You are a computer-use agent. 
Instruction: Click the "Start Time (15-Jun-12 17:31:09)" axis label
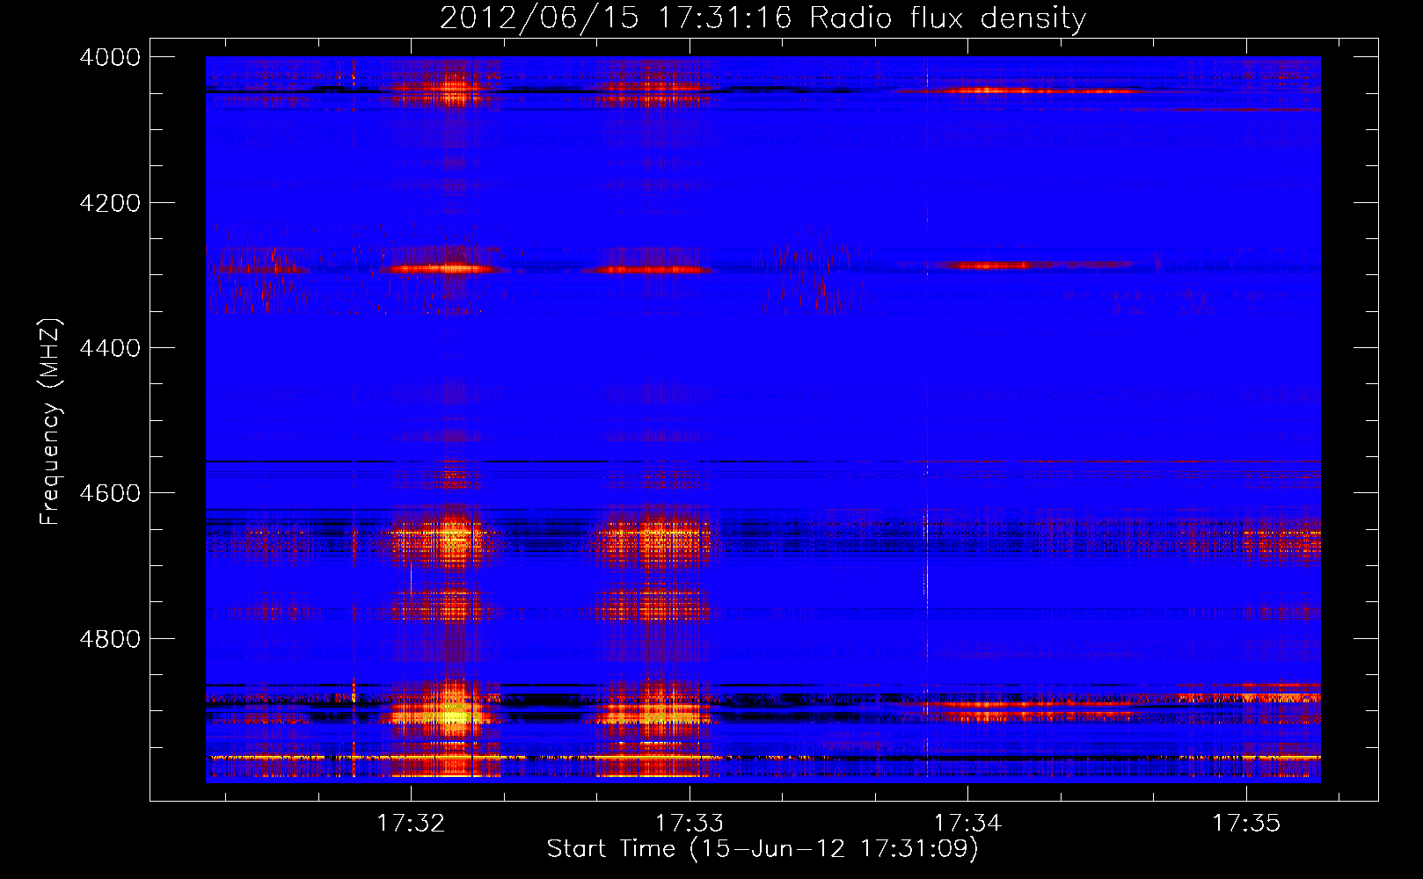(763, 849)
